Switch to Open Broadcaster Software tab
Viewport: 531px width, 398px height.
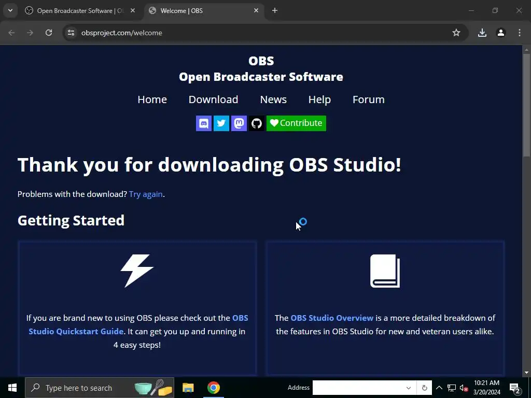coord(80,10)
